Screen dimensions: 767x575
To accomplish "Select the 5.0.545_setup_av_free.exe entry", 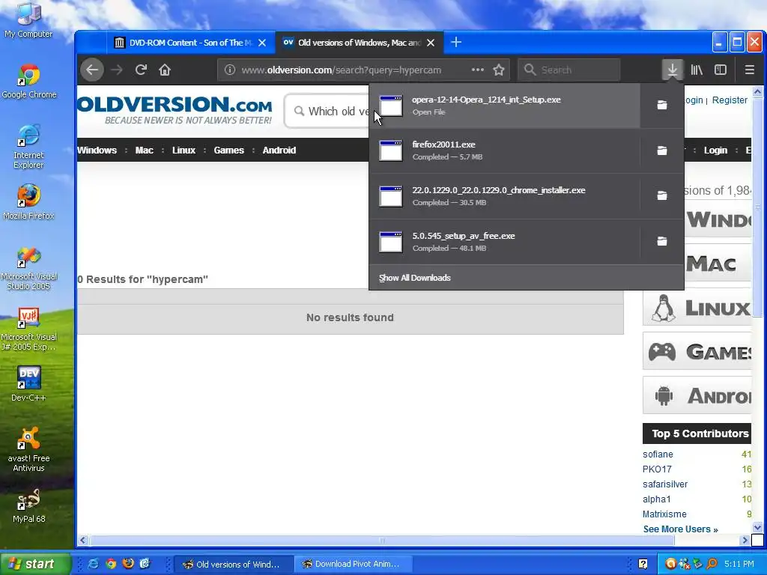I will tap(504, 242).
